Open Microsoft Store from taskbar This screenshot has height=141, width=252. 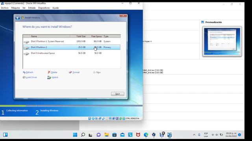(x=114, y=135)
